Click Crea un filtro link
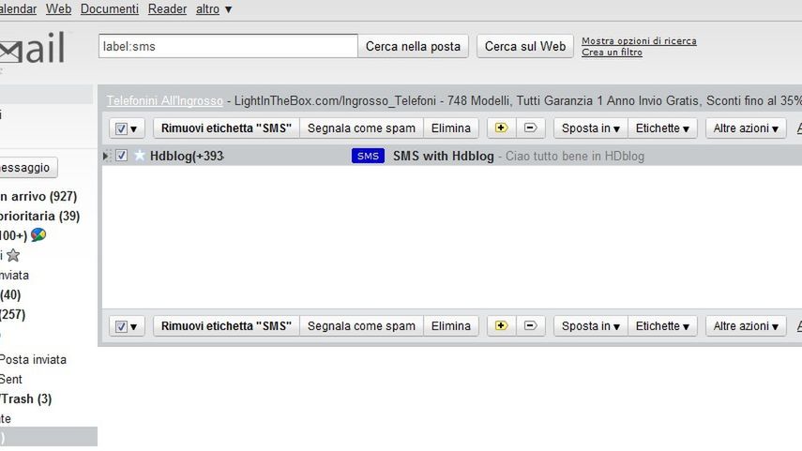The image size is (802, 451). [612, 53]
